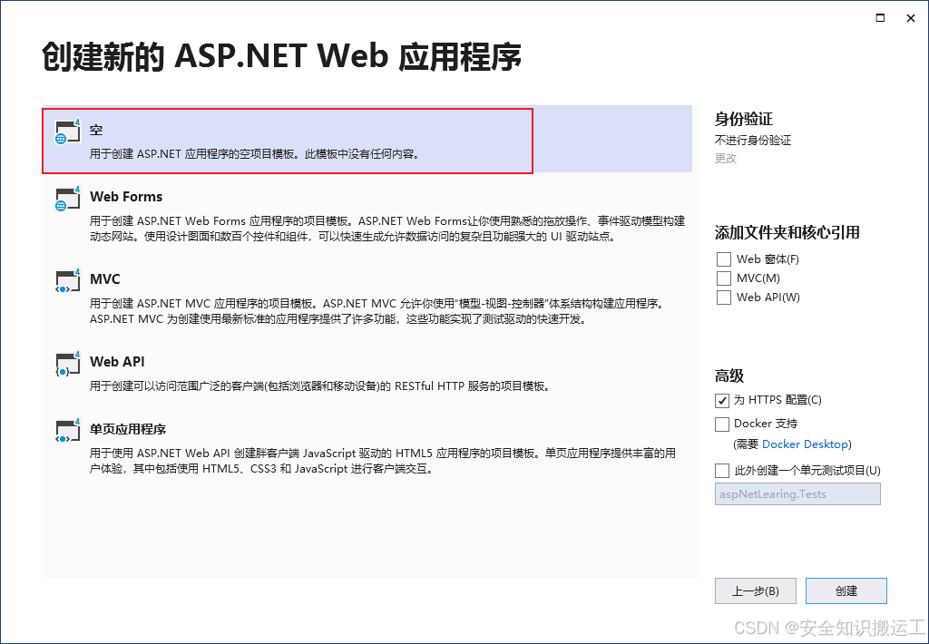Click the 创建 button

(846, 591)
